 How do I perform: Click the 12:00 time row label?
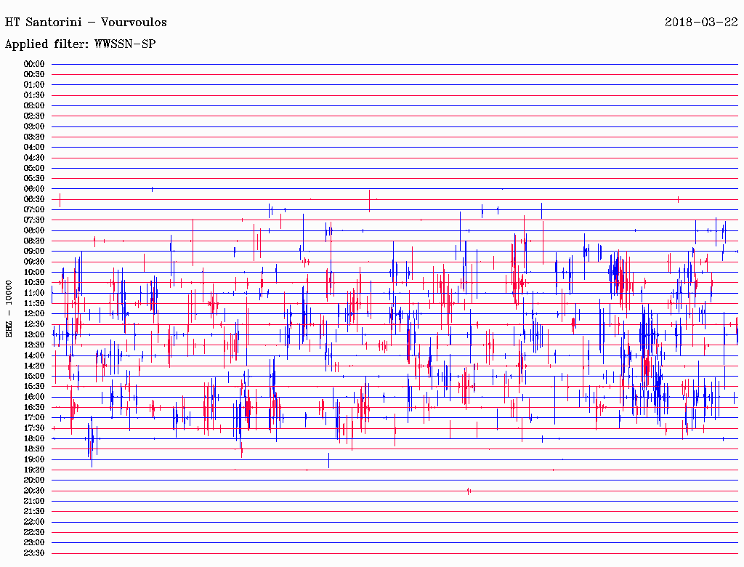pyautogui.click(x=34, y=314)
